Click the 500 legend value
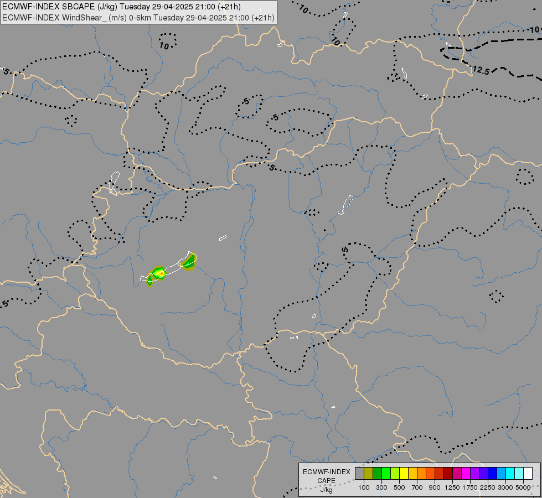This screenshot has width=542, height=498. click(399, 487)
